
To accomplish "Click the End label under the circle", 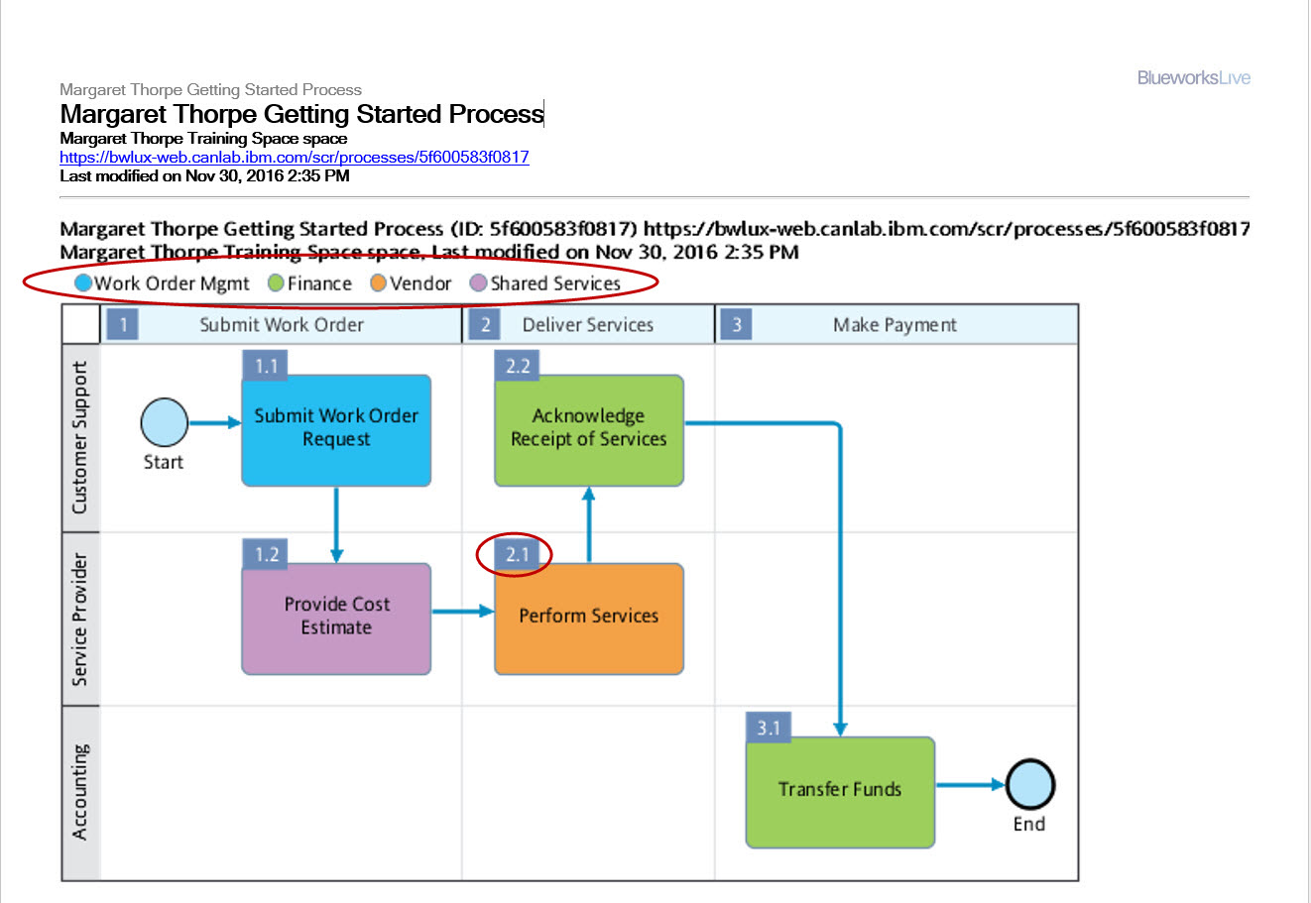I will pos(1029,824).
